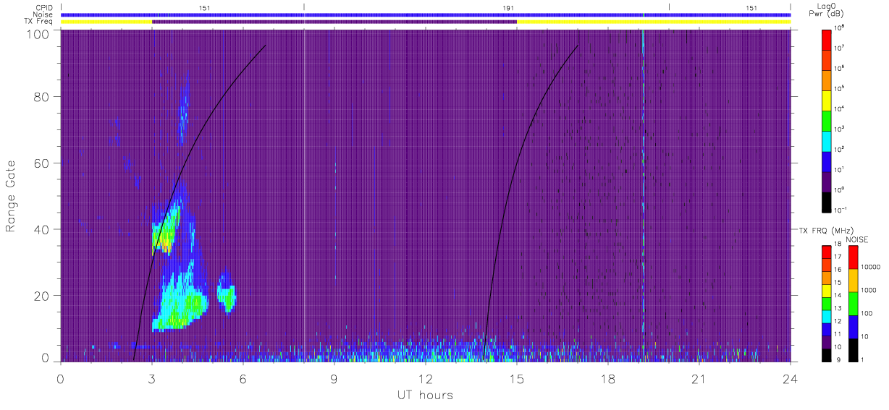Click the UT hours axis tick label 24
Image resolution: width=889 pixels, height=410 pixels.
[791, 379]
